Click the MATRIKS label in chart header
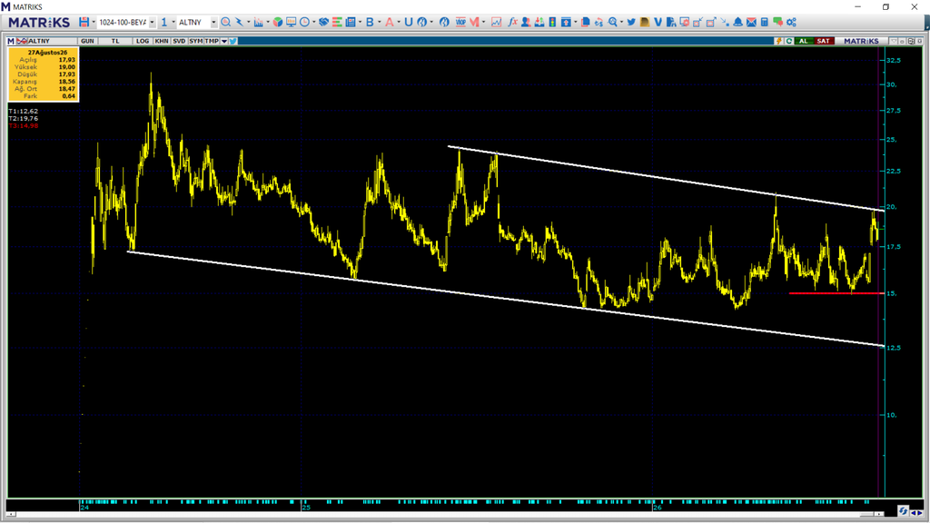930x523 pixels. [x=861, y=41]
